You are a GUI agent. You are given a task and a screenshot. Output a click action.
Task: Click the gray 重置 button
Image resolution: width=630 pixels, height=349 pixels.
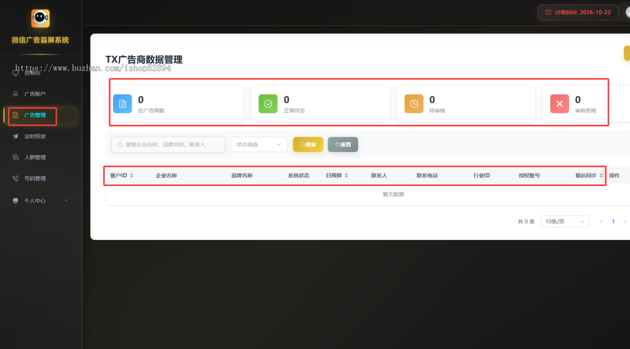coord(343,145)
